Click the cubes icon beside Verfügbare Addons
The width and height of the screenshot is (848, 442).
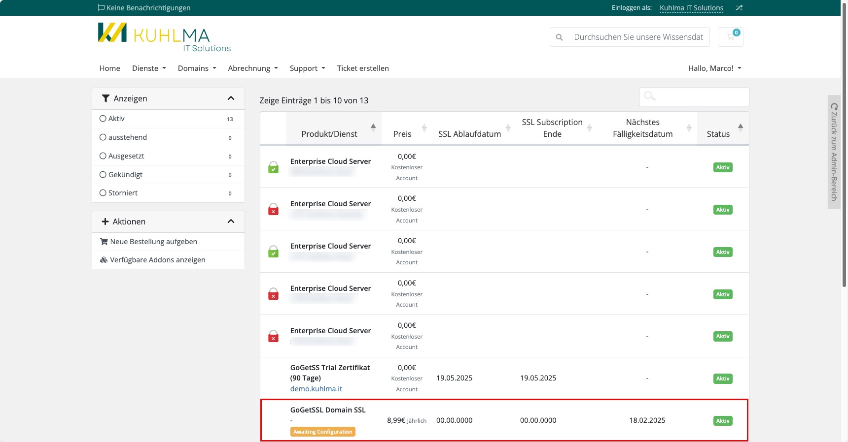pos(104,260)
